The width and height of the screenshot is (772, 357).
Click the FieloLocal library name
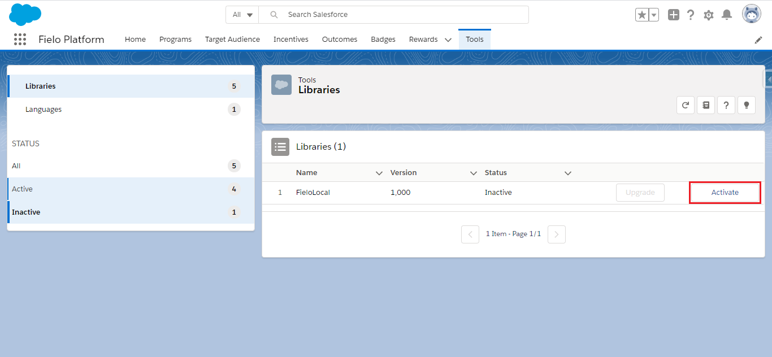coord(313,193)
